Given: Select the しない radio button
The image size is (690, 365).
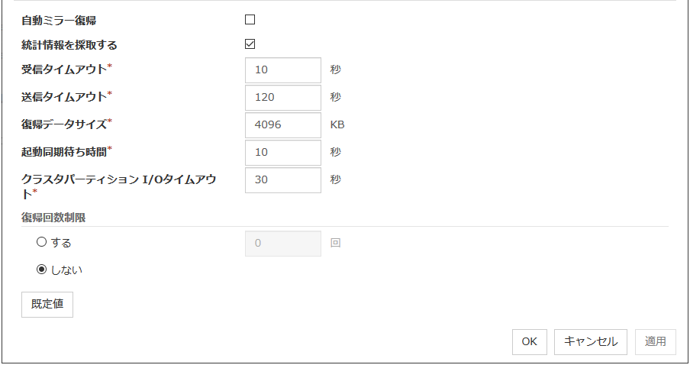Looking at the screenshot, I should click(x=42, y=270).
